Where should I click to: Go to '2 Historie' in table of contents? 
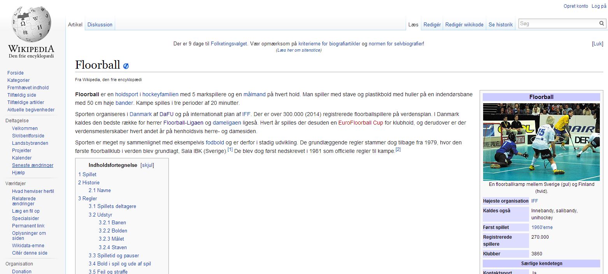point(89,183)
